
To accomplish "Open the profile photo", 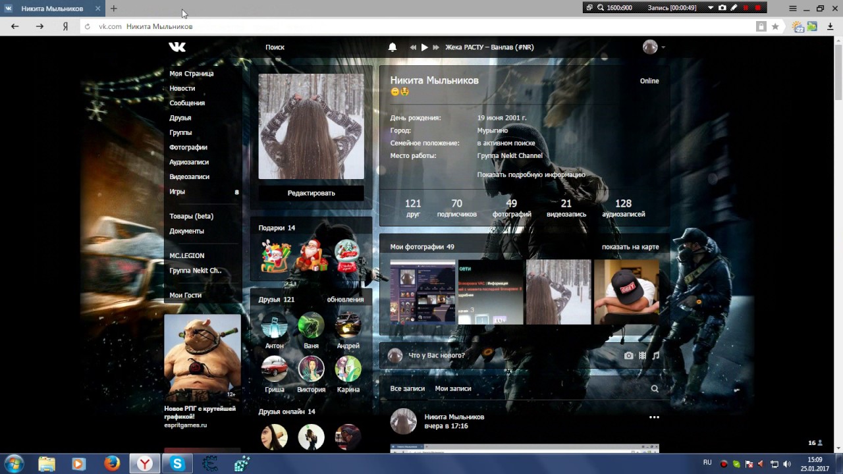I will point(311,126).
